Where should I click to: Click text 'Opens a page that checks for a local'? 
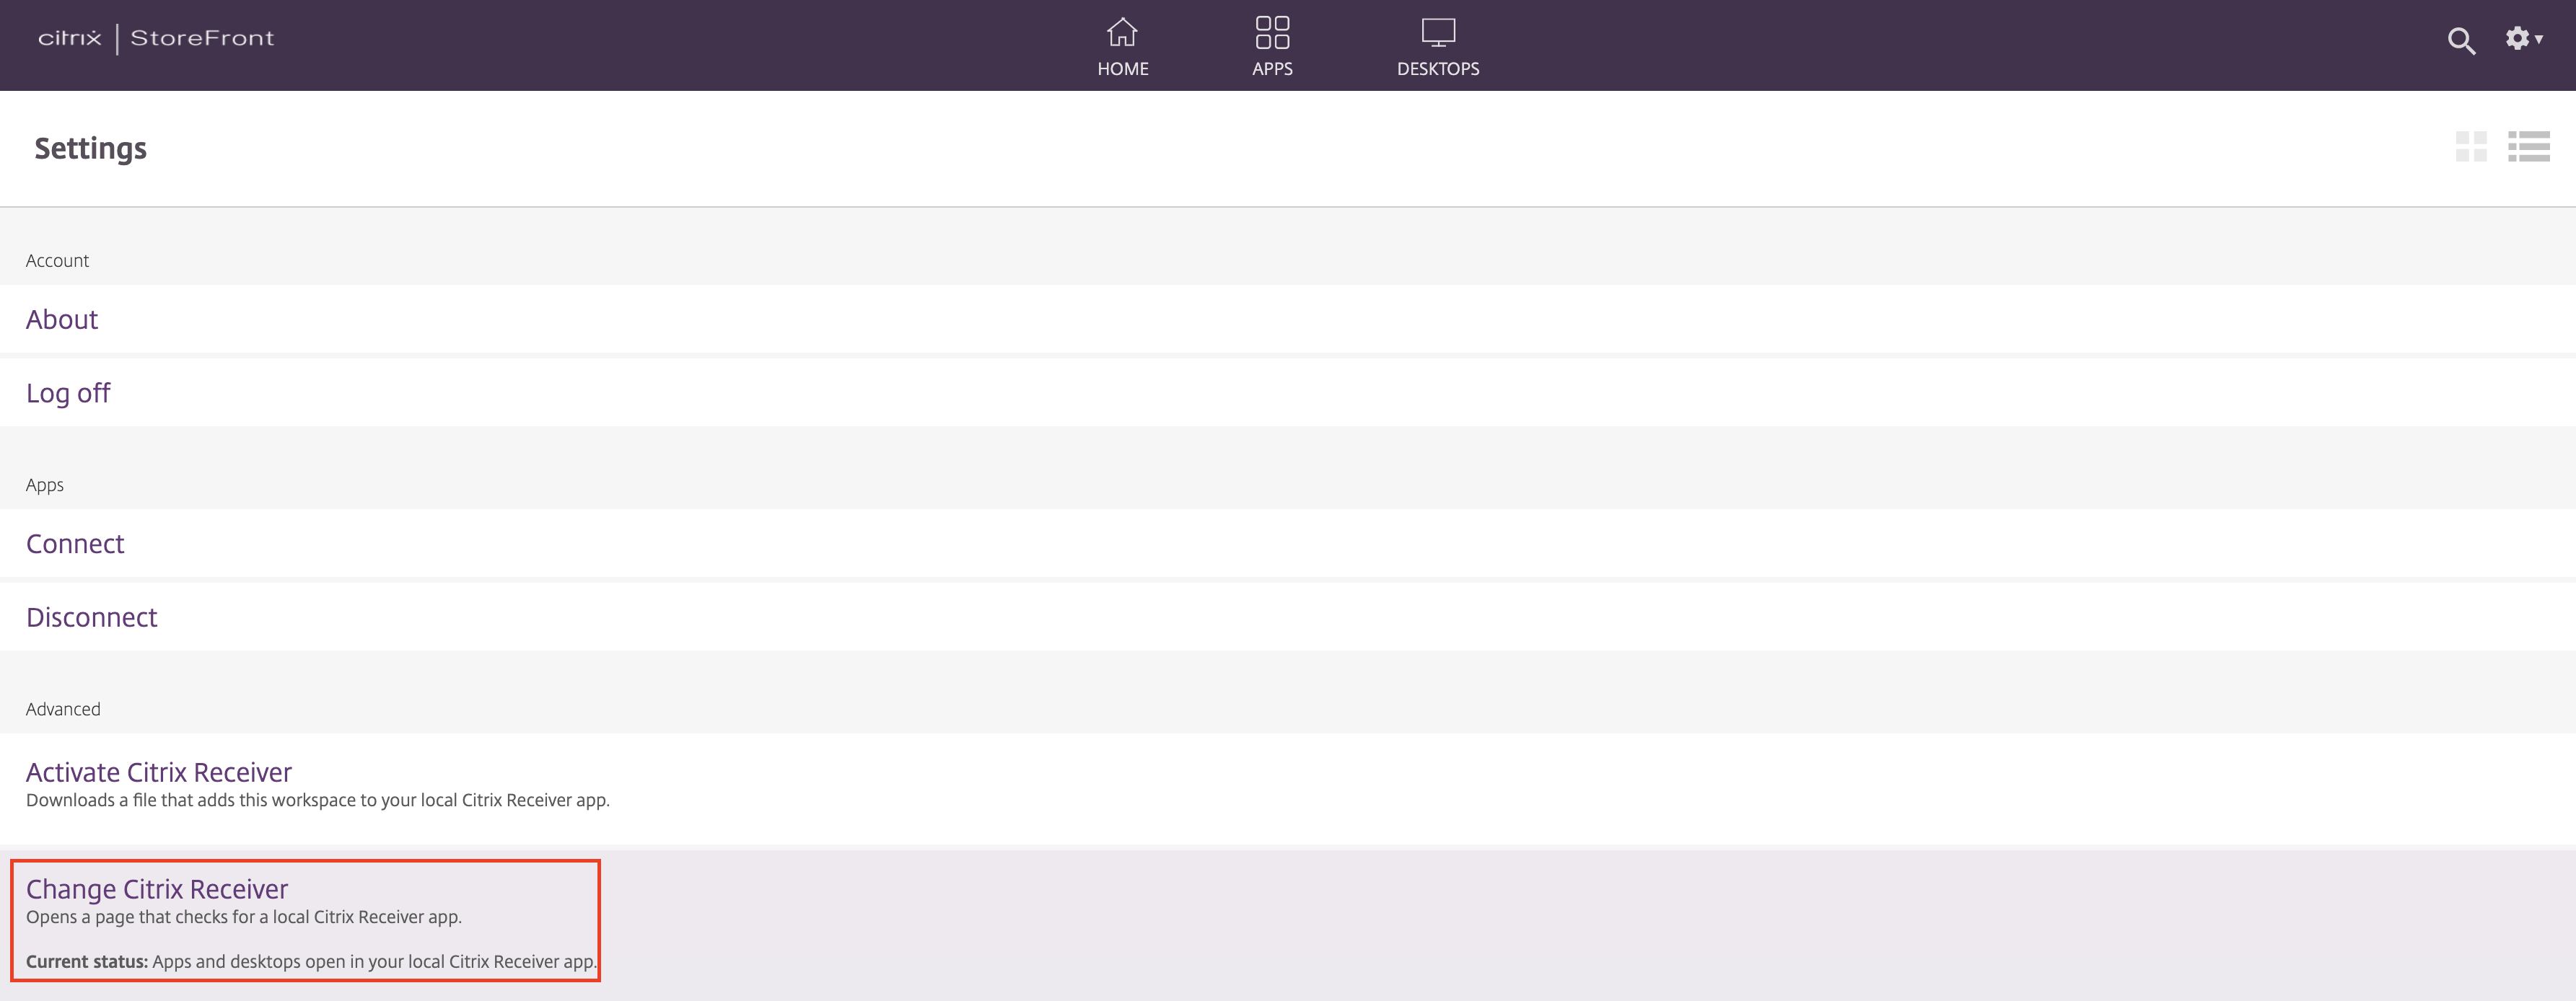point(168,917)
